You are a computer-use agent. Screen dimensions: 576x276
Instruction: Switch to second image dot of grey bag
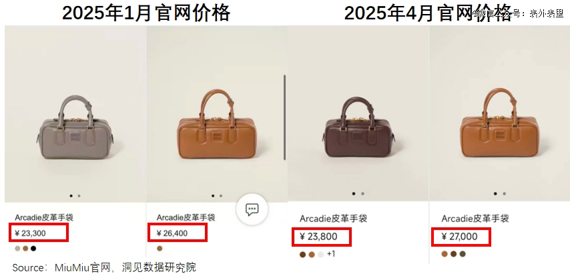click(x=79, y=196)
